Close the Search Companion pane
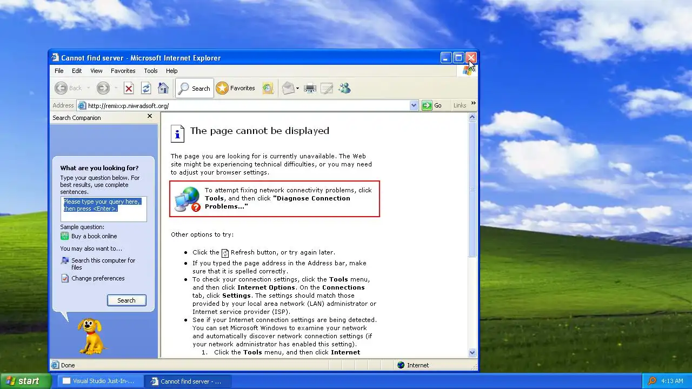The width and height of the screenshot is (692, 389). (150, 116)
